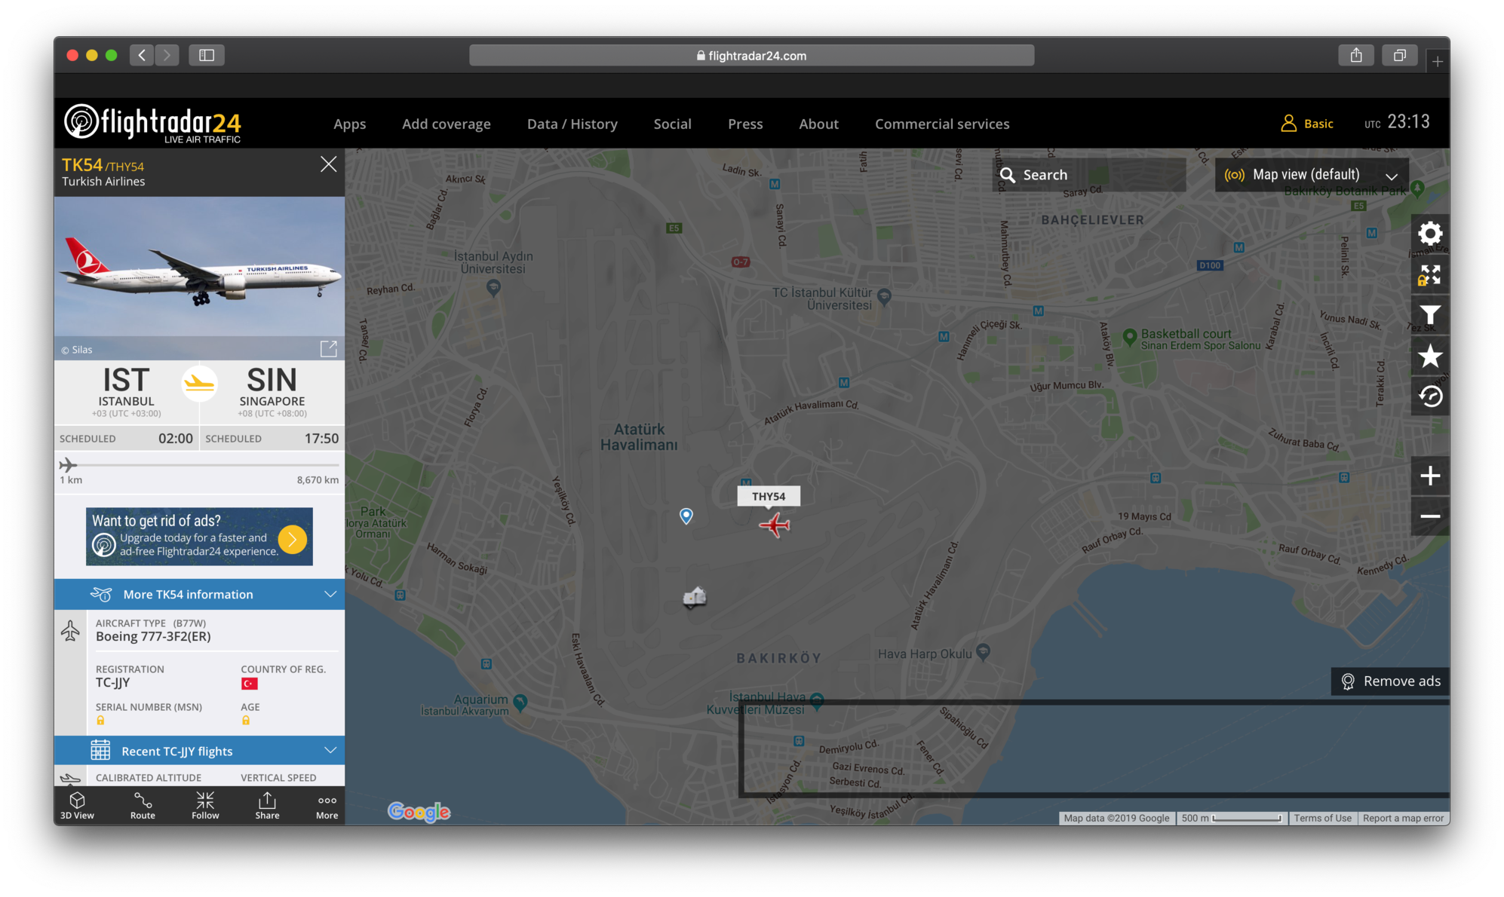Click the yellow ad upgrade arrow
Screen dimensions: 1504x897
coord(293,538)
